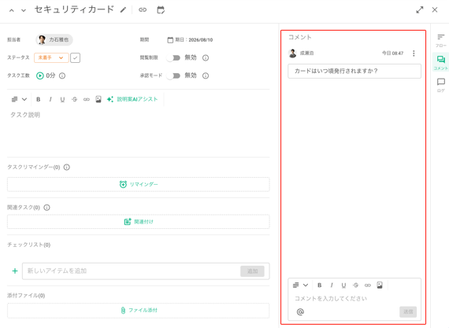Expand paragraph style dropdown in comment toolbar
Screen dimensions: 449x328
point(300,285)
